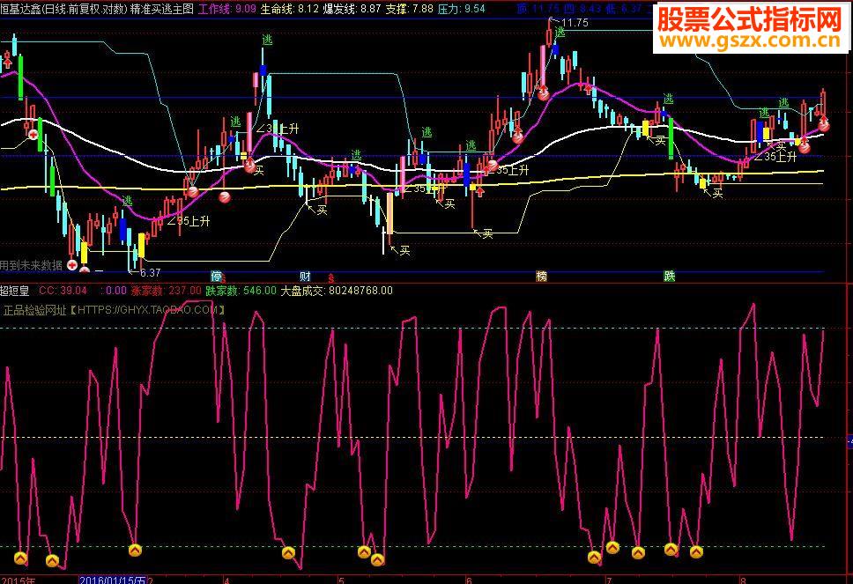
Task: Click the 生命线: 8.12 readout
Action: 289,9
